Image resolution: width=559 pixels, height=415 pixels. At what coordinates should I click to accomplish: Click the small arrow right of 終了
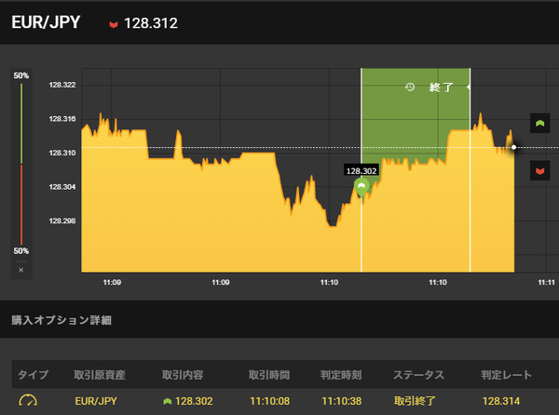click(467, 87)
